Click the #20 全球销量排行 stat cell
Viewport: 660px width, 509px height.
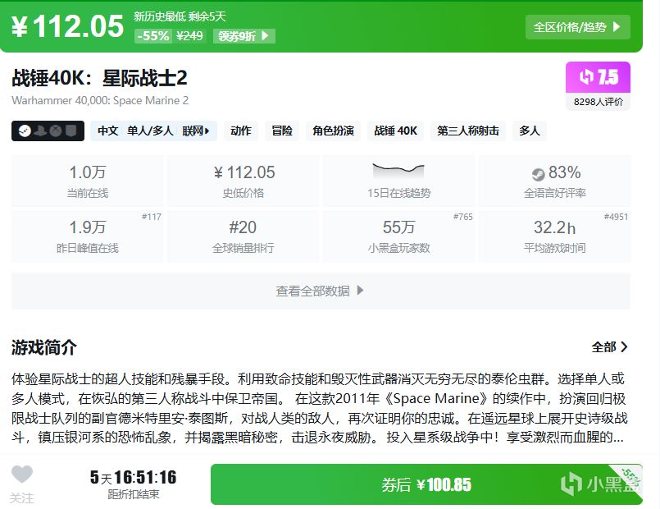point(244,236)
